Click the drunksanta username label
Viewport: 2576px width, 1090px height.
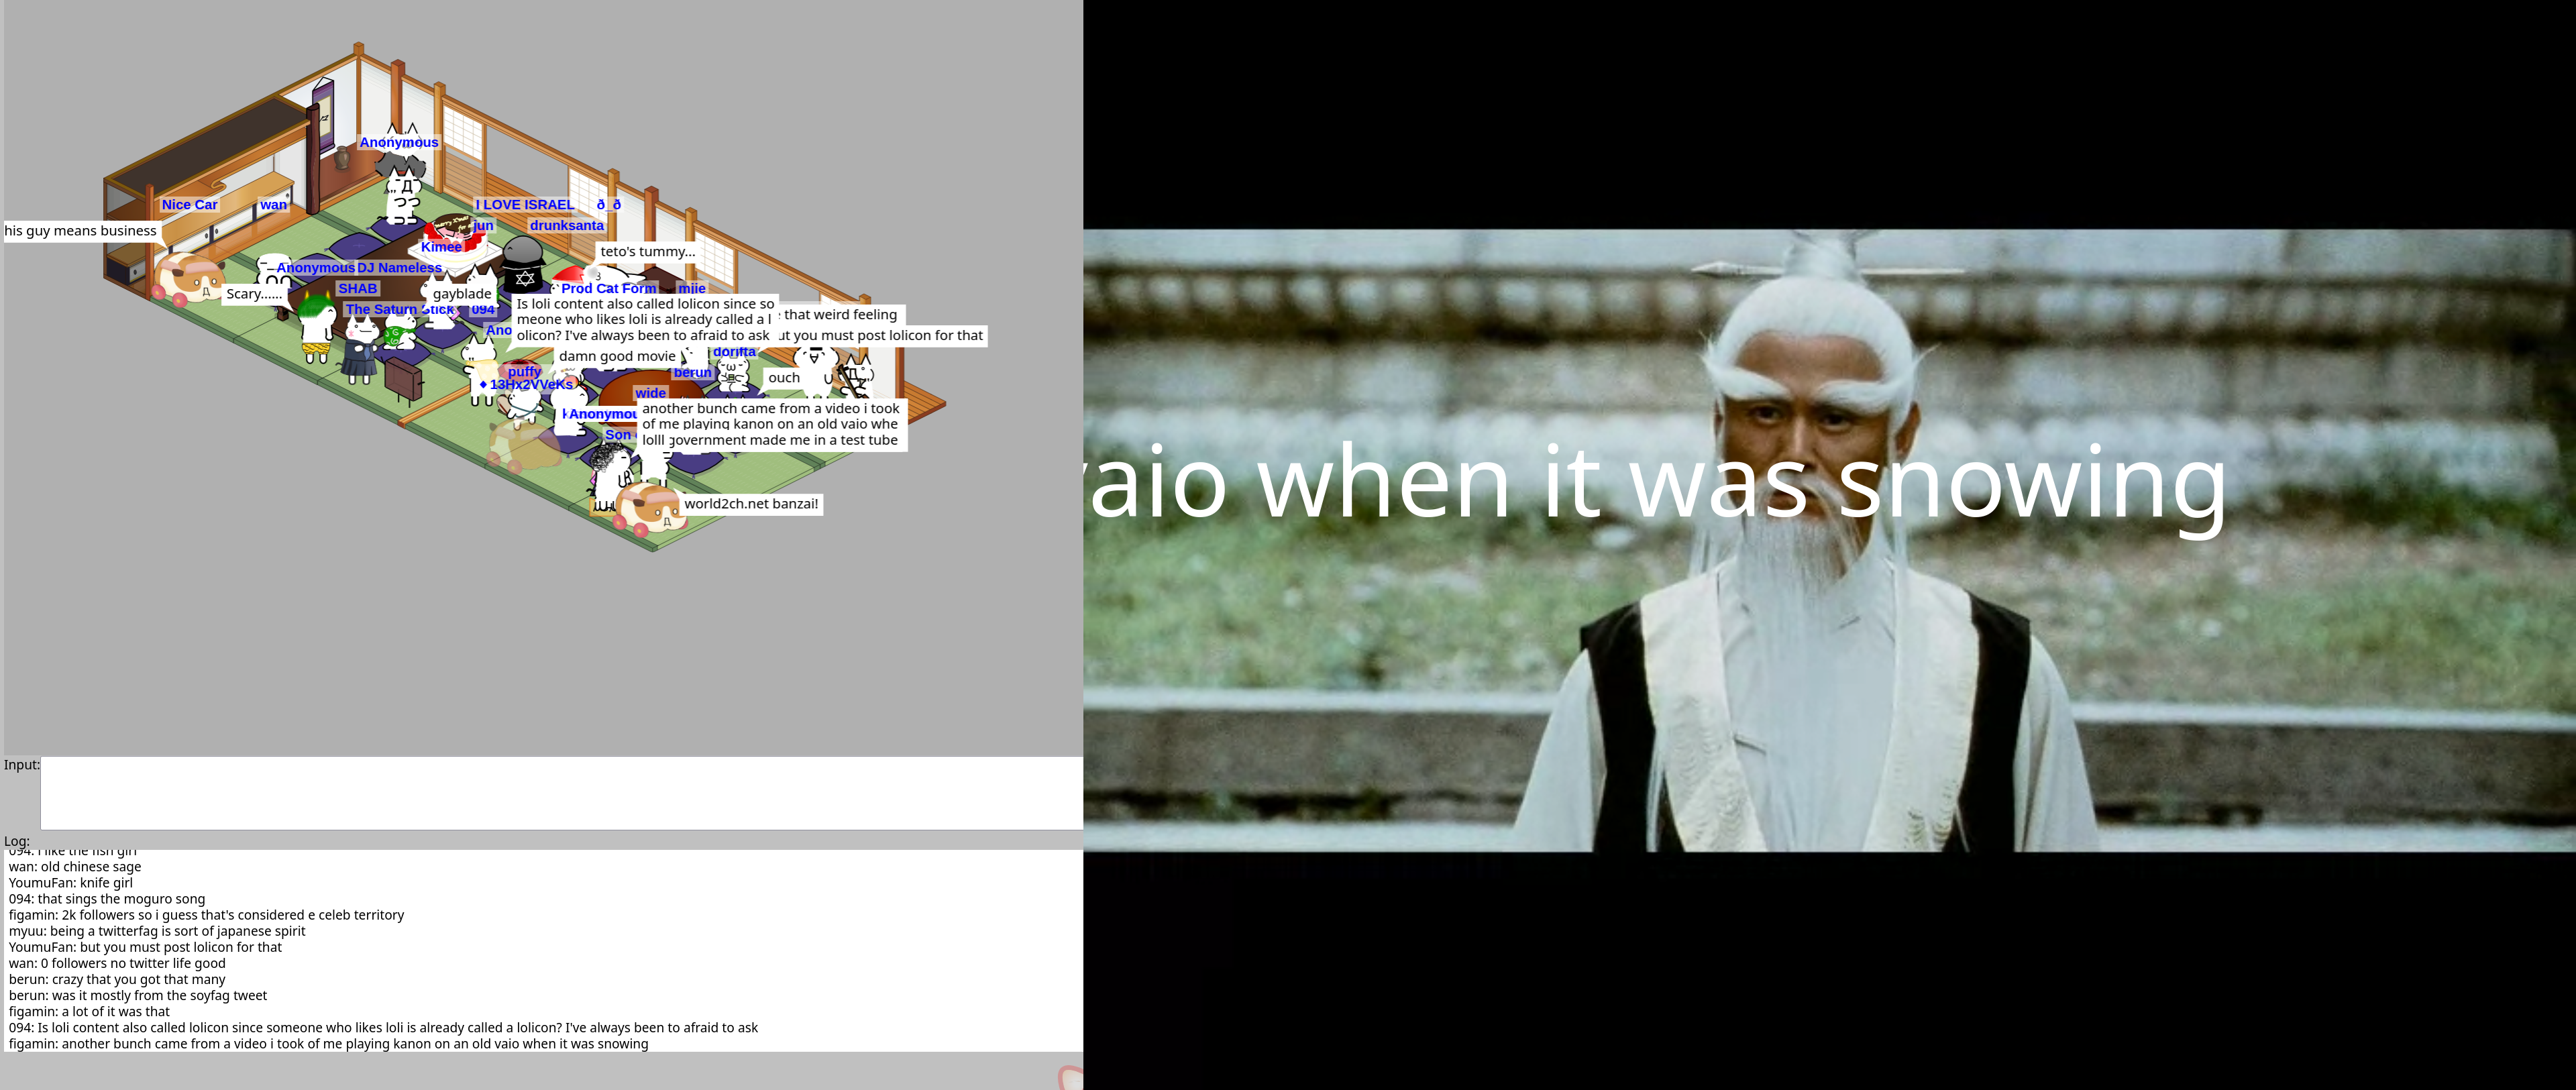point(566,226)
